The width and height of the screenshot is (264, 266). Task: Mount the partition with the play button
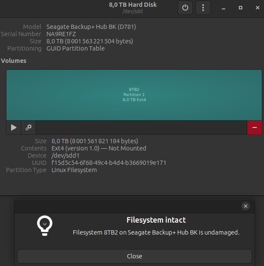click(x=14, y=127)
